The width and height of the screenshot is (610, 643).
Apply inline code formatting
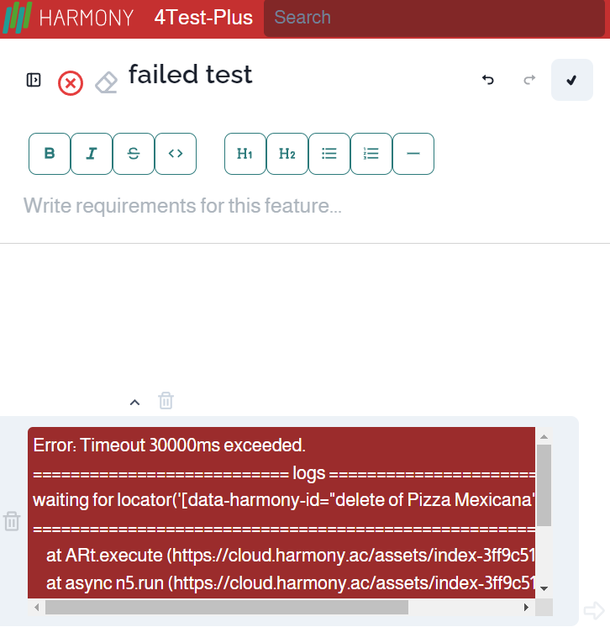pos(176,154)
